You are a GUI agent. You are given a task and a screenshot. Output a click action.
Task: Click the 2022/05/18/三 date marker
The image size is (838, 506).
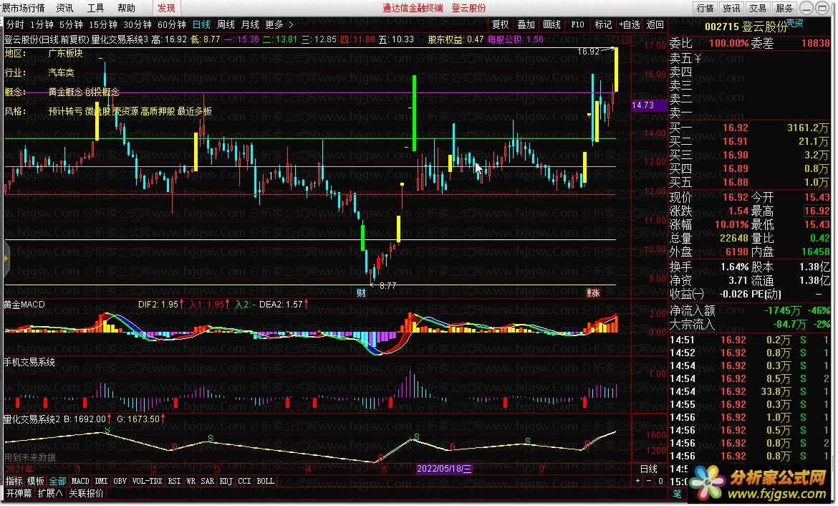pyautogui.click(x=444, y=469)
